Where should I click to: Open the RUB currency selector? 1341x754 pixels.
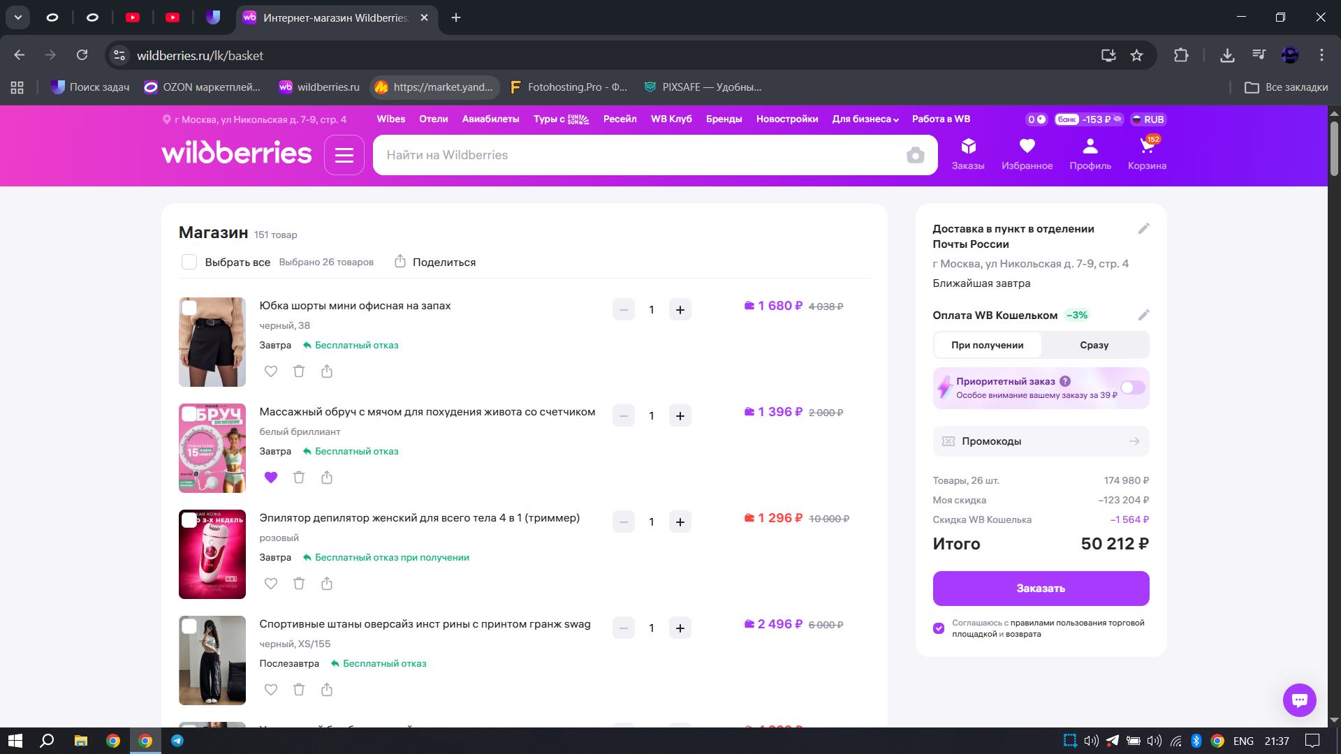[1148, 119]
